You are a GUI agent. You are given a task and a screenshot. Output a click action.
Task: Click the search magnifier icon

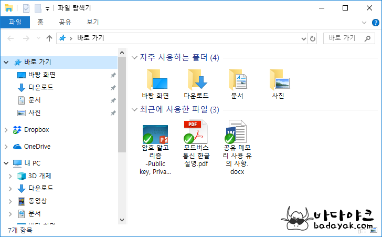pos(367,38)
